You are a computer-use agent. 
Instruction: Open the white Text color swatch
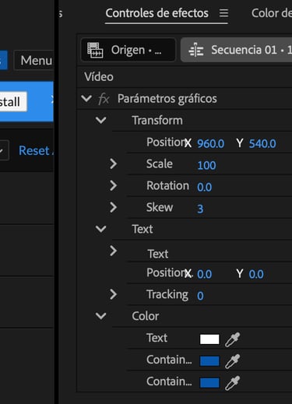pos(209,339)
